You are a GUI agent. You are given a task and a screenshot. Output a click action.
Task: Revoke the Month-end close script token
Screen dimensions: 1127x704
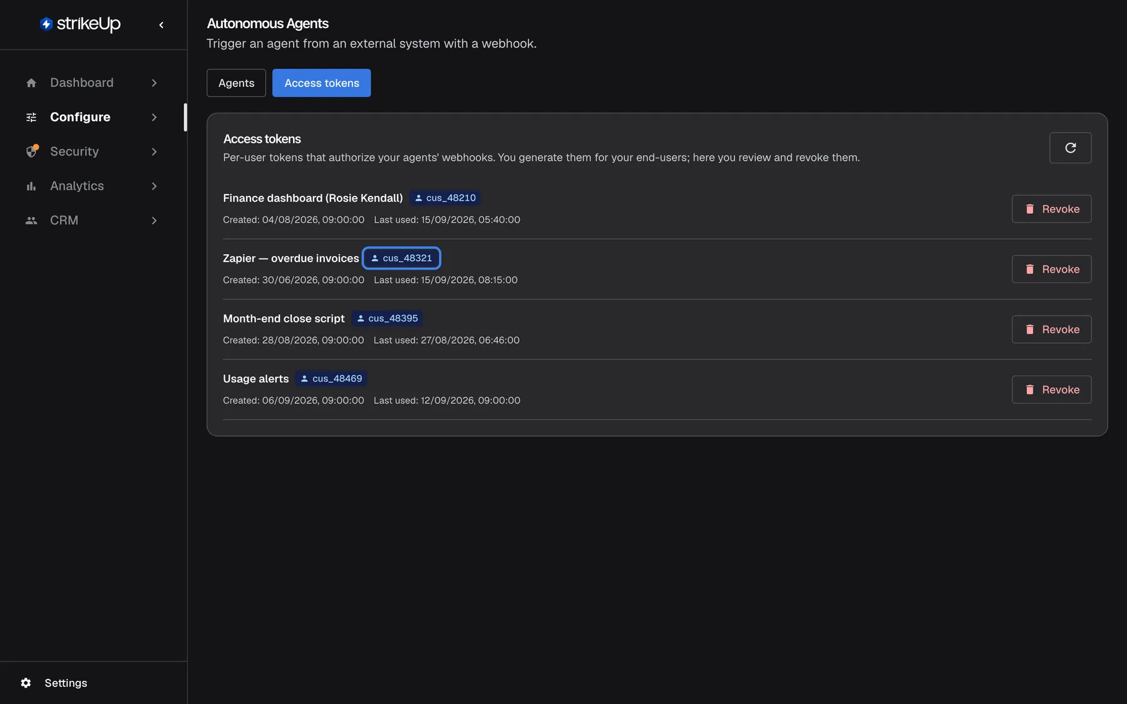click(x=1051, y=329)
